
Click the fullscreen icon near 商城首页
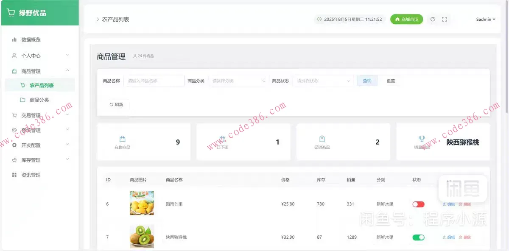(443, 19)
